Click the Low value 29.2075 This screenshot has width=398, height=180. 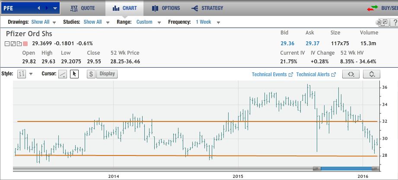coord(71,62)
